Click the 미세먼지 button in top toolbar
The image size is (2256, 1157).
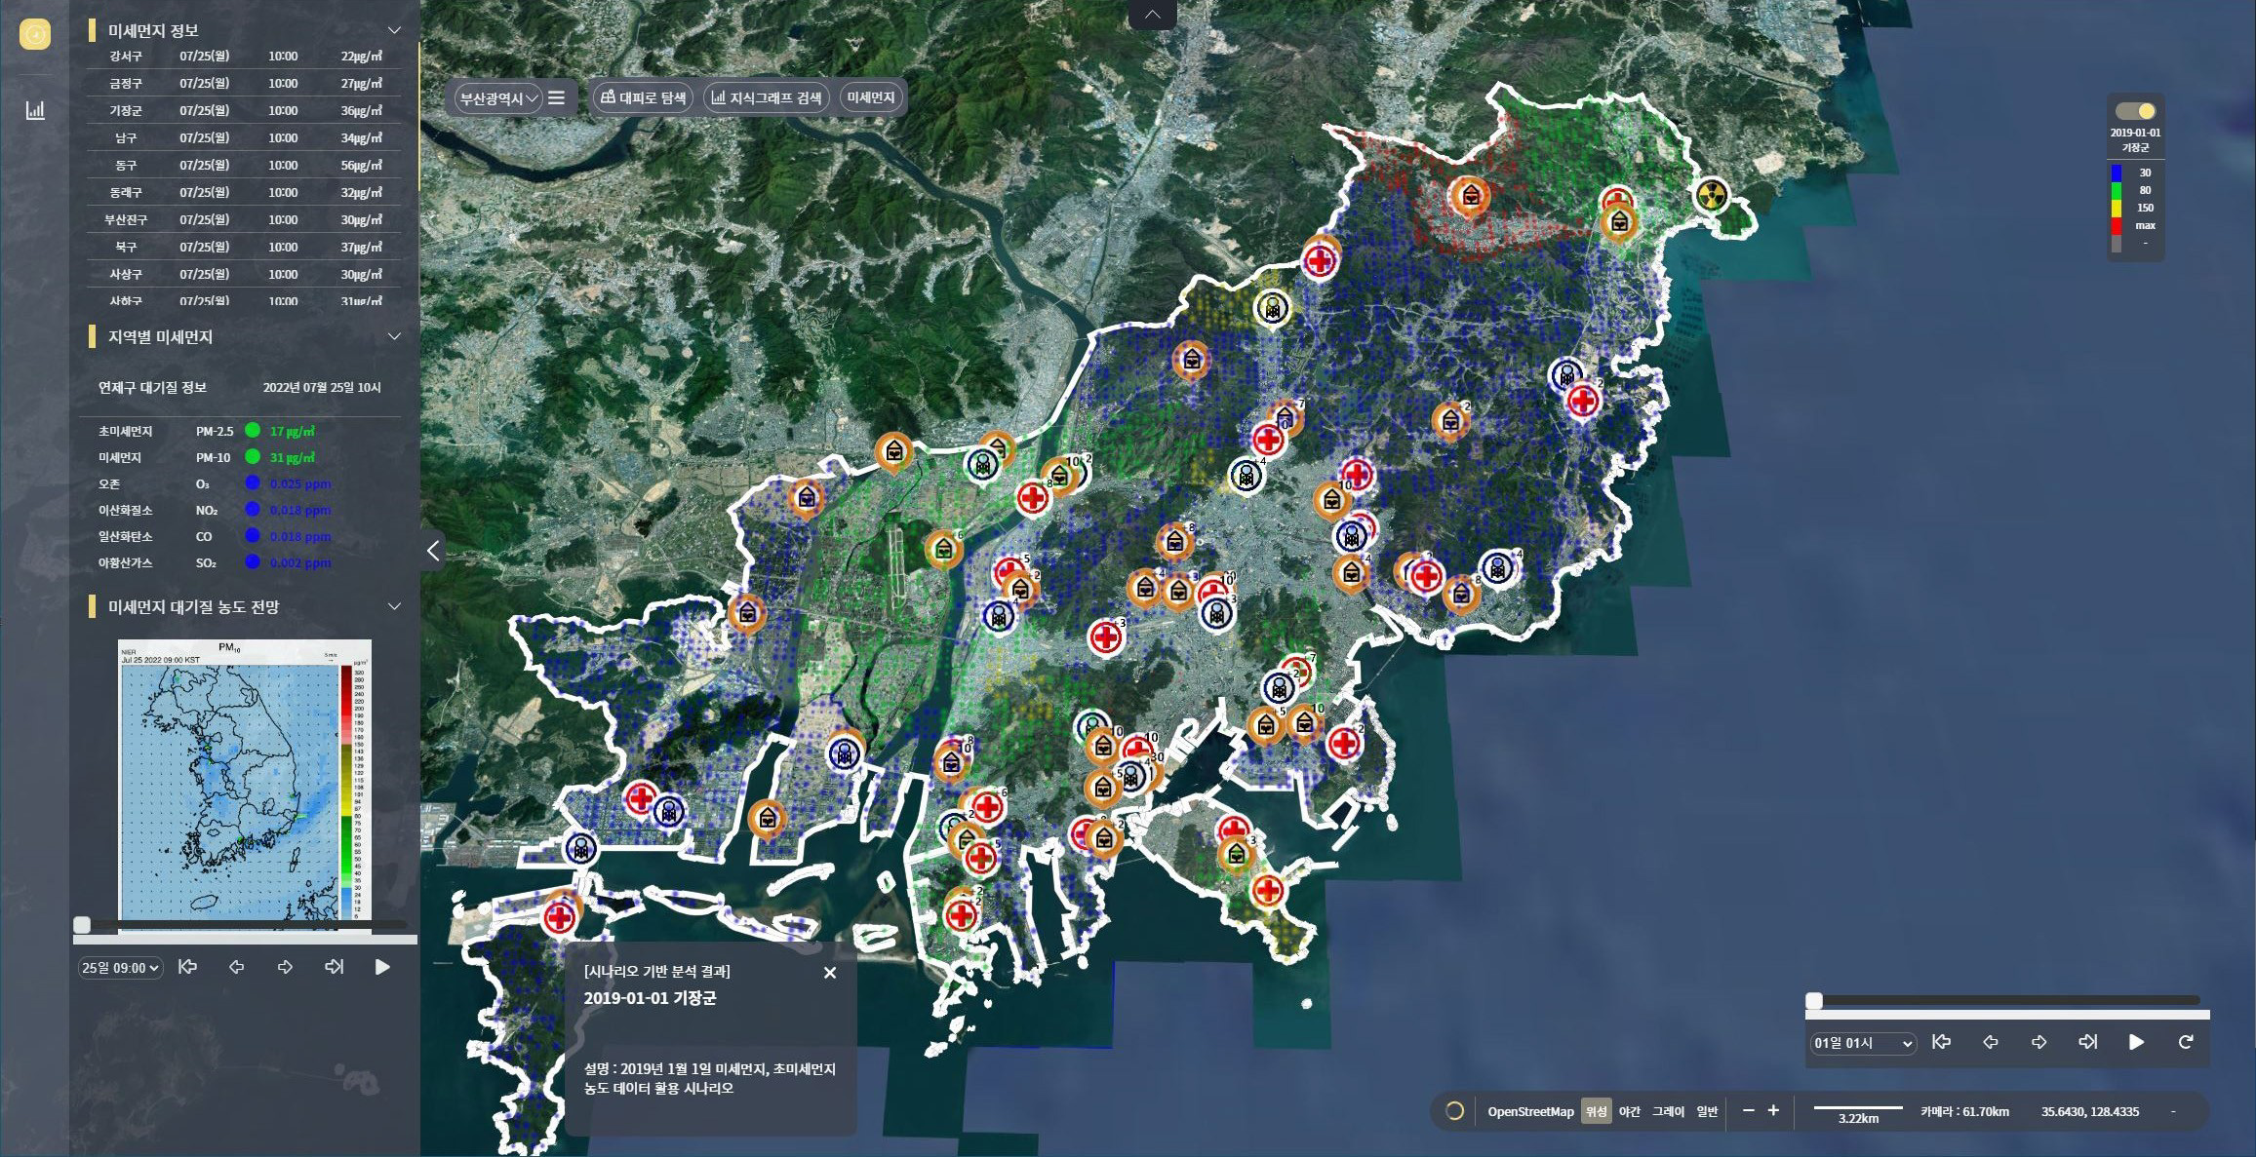(870, 97)
